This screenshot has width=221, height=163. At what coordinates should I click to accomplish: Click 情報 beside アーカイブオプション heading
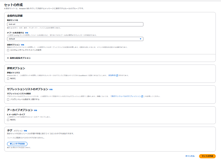(35, 110)
